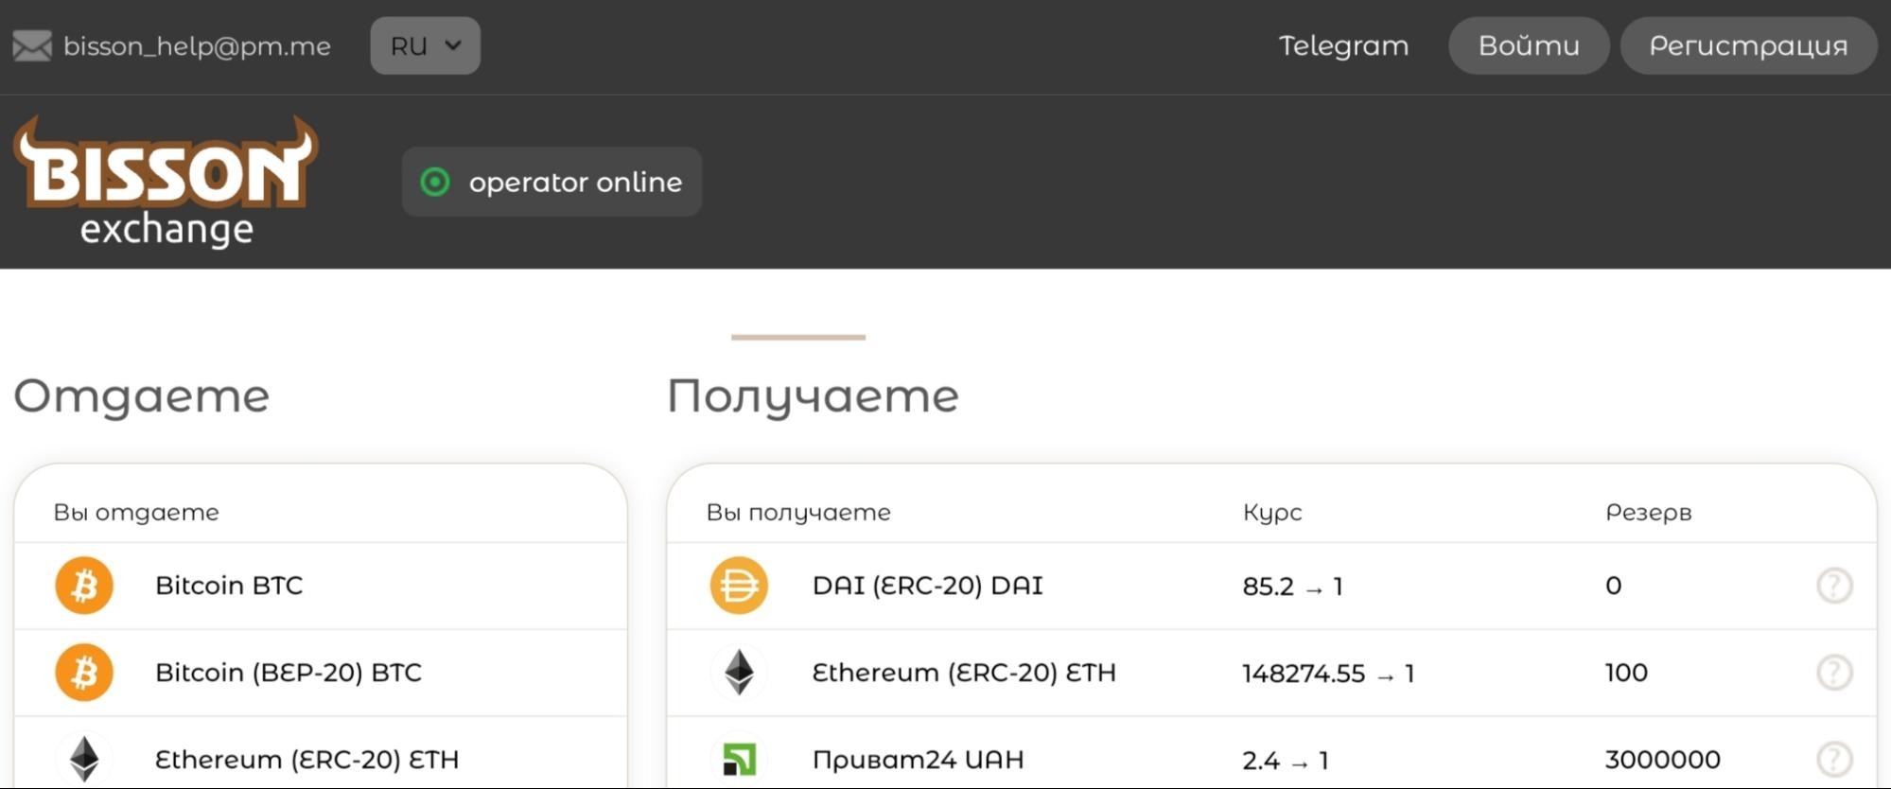Click the operator online status button
This screenshot has height=789, width=1891.
click(x=552, y=182)
